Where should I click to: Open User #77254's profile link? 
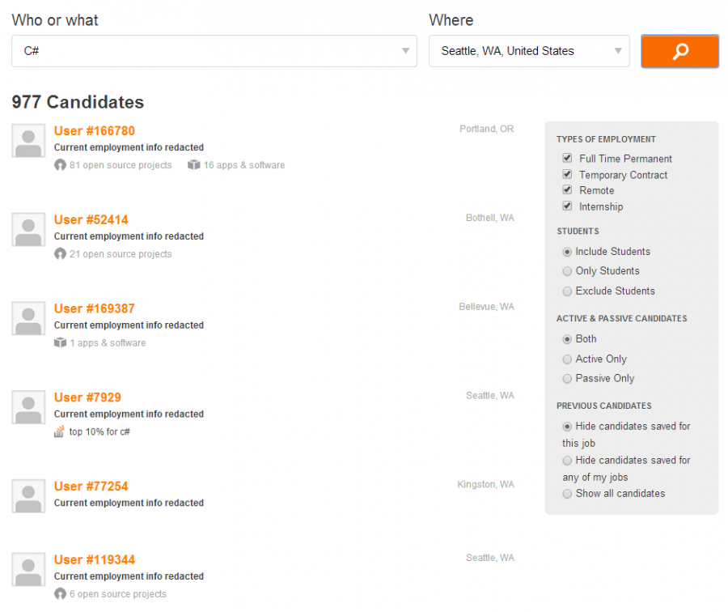tap(90, 487)
